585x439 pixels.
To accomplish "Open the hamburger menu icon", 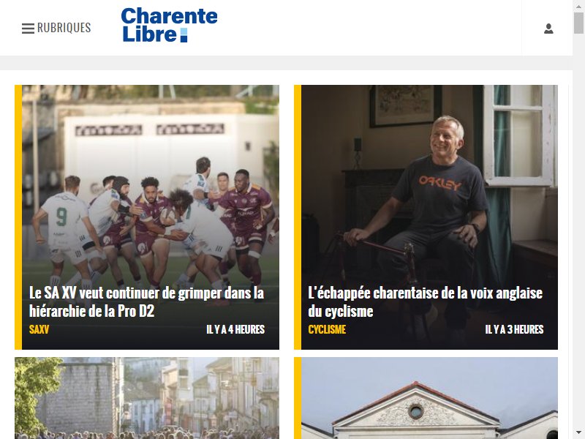I will [x=28, y=29].
